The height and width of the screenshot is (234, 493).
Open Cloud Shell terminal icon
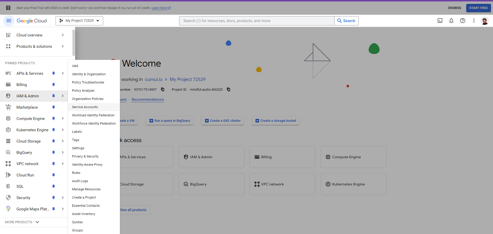point(440,21)
